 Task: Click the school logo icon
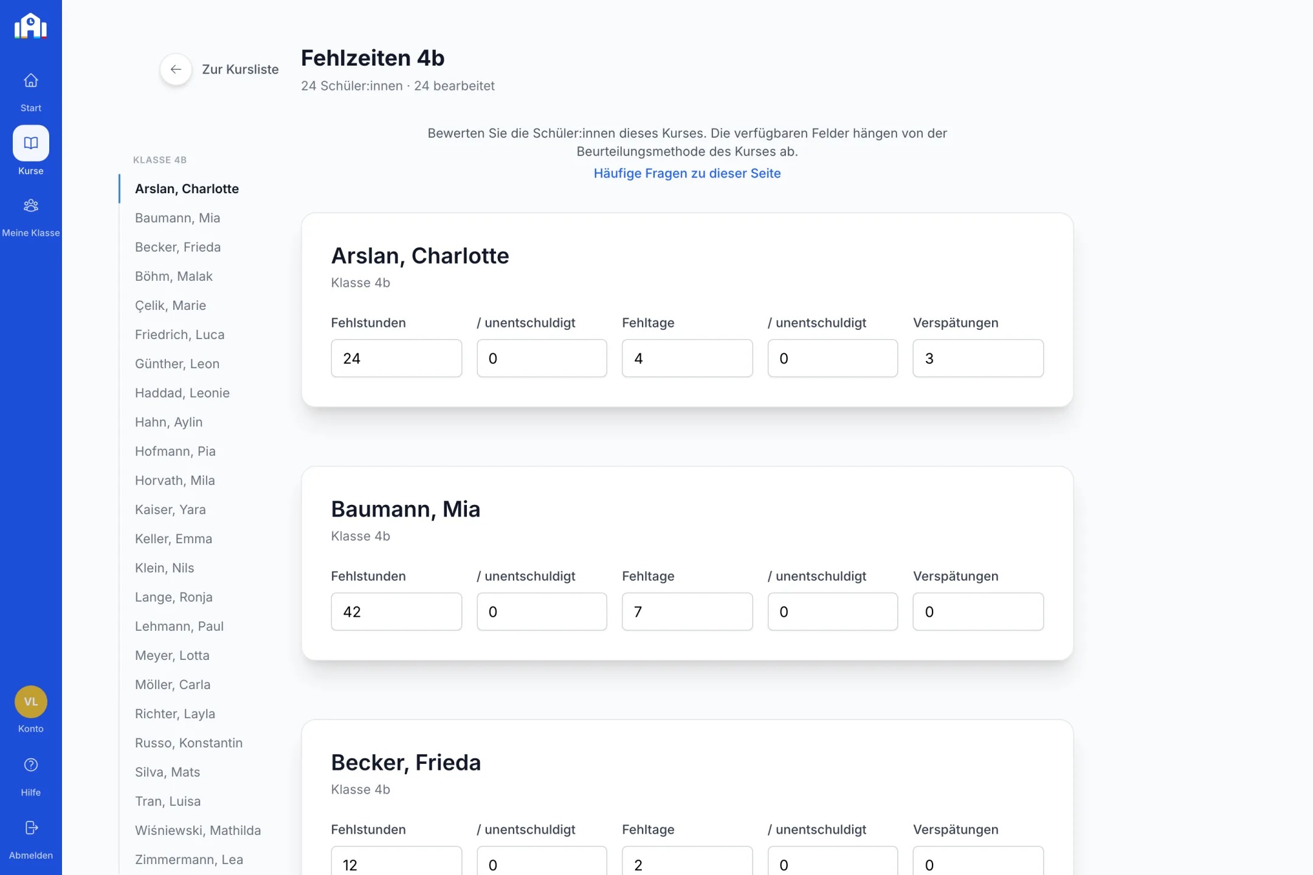click(30, 26)
